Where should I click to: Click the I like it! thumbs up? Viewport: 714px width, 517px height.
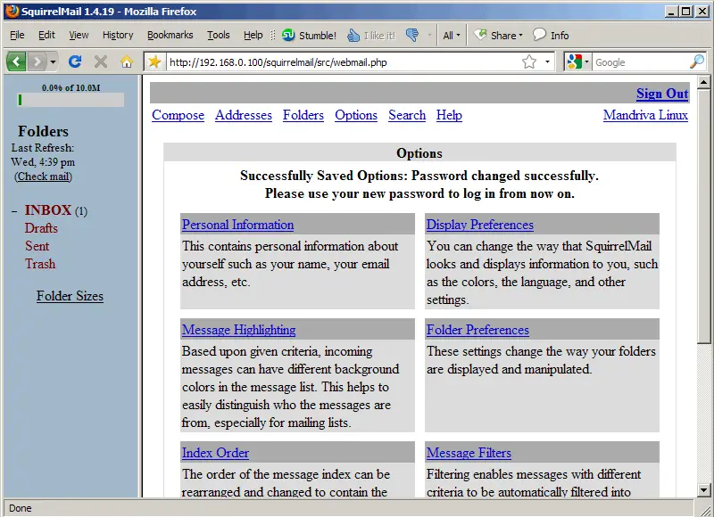coord(371,36)
